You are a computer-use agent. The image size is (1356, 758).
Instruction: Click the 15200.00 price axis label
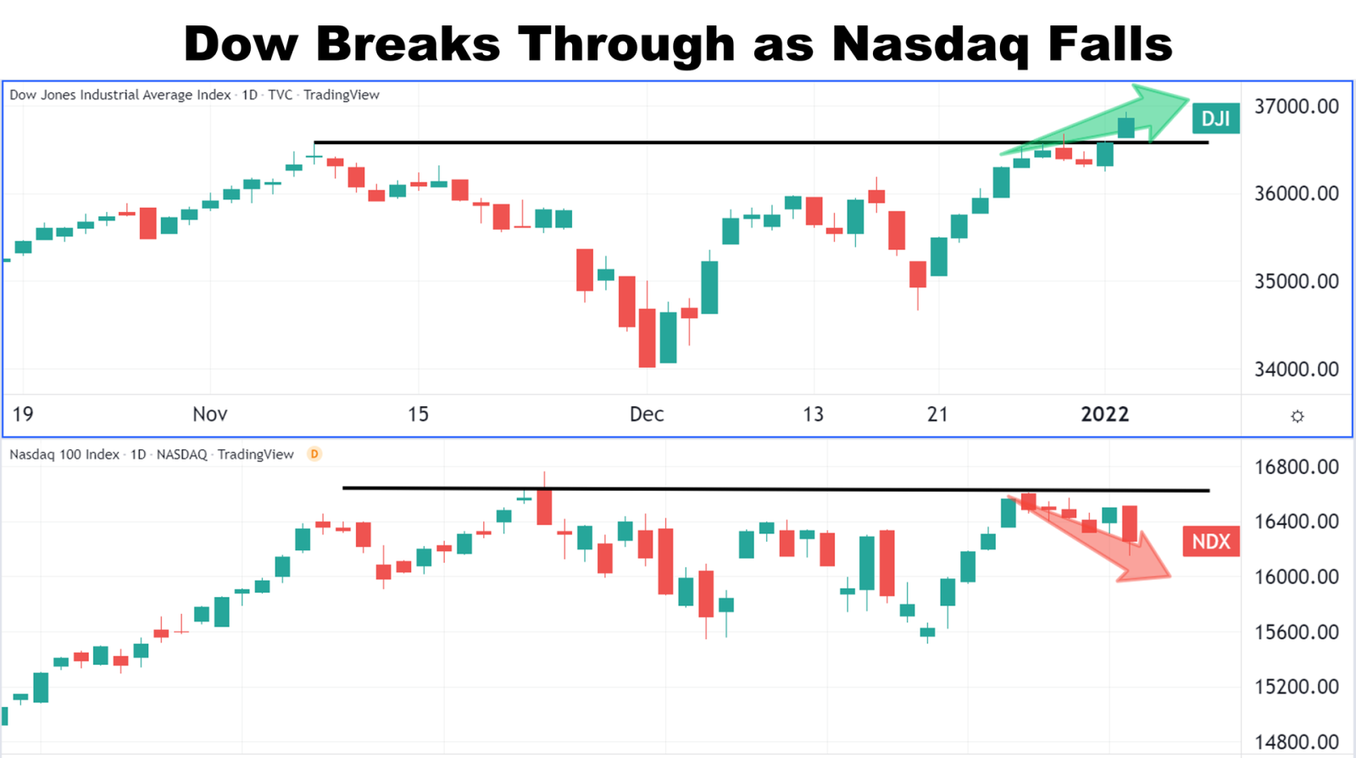pos(1297,687)
